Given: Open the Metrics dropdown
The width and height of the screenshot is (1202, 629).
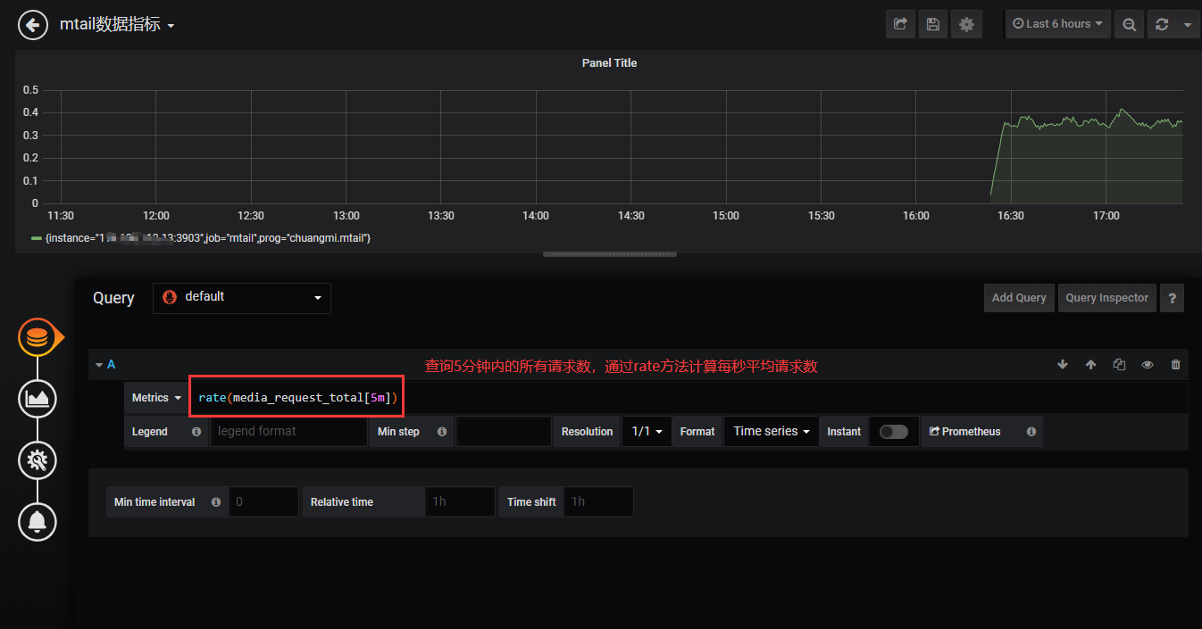Looking at the screenshot, I should tap(156, 398).
